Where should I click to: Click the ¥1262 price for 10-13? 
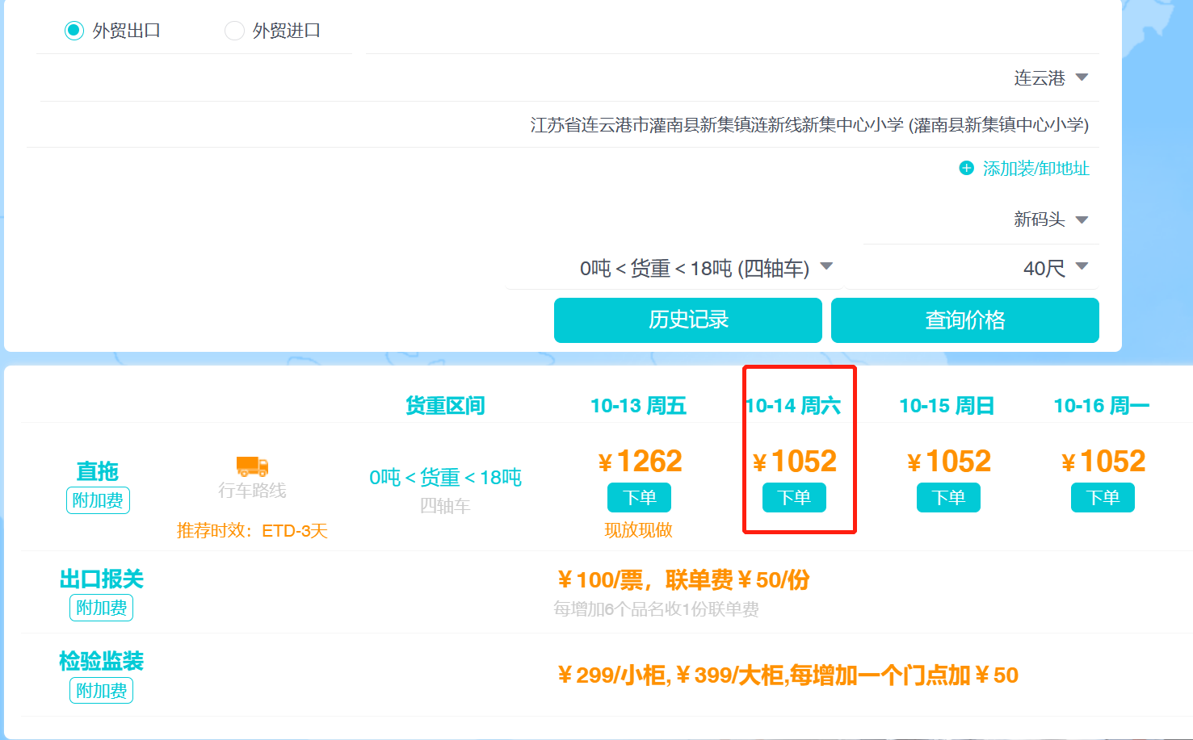(x=640, y=462)
